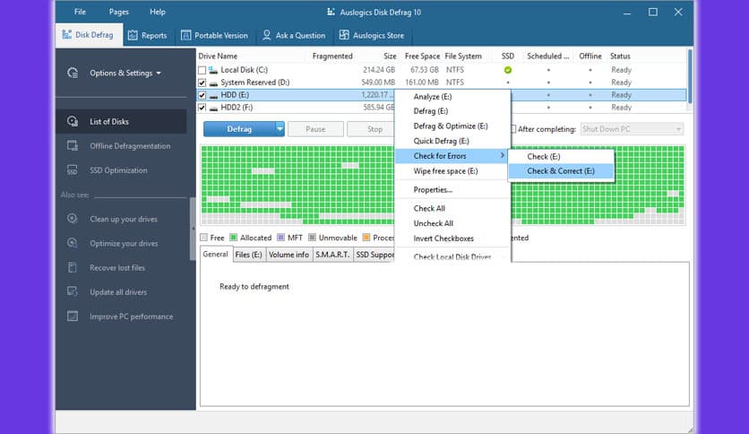The height and width of the screenshot is (434, 749).
Task: Open the Help menu
Action: pos(157,12)
